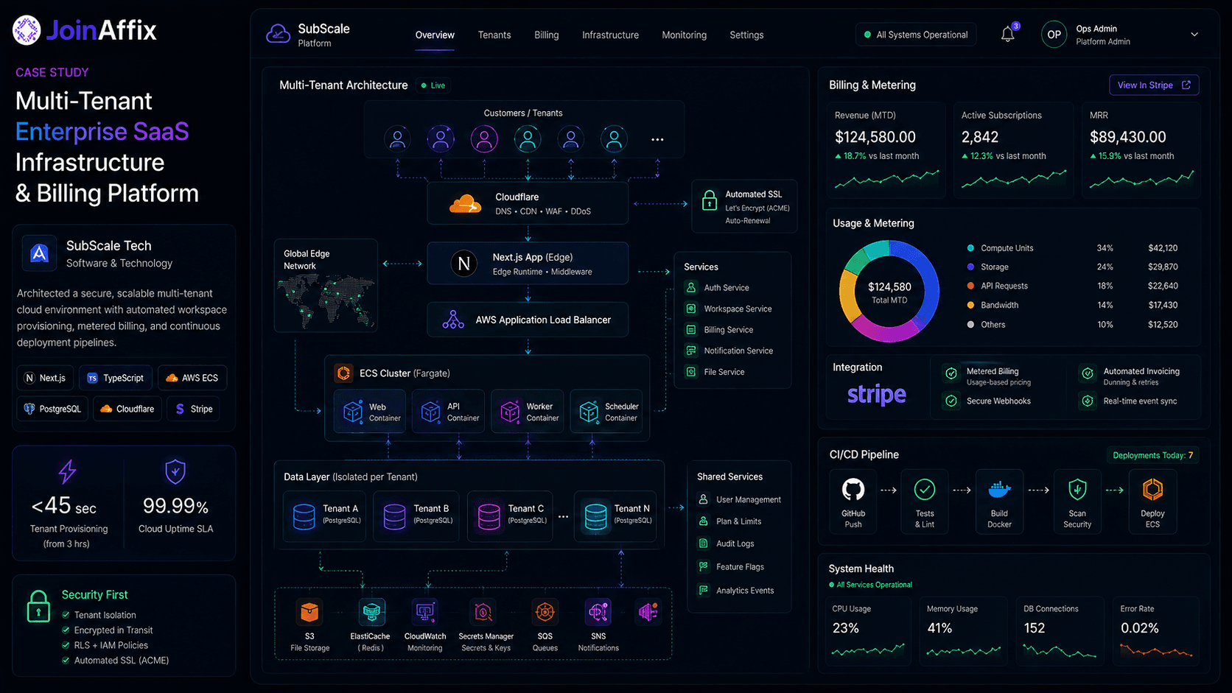Click the GitHub Push pipeline icon
The image size is (1232, 693).
pyautogui.click(x=853, y=489)
